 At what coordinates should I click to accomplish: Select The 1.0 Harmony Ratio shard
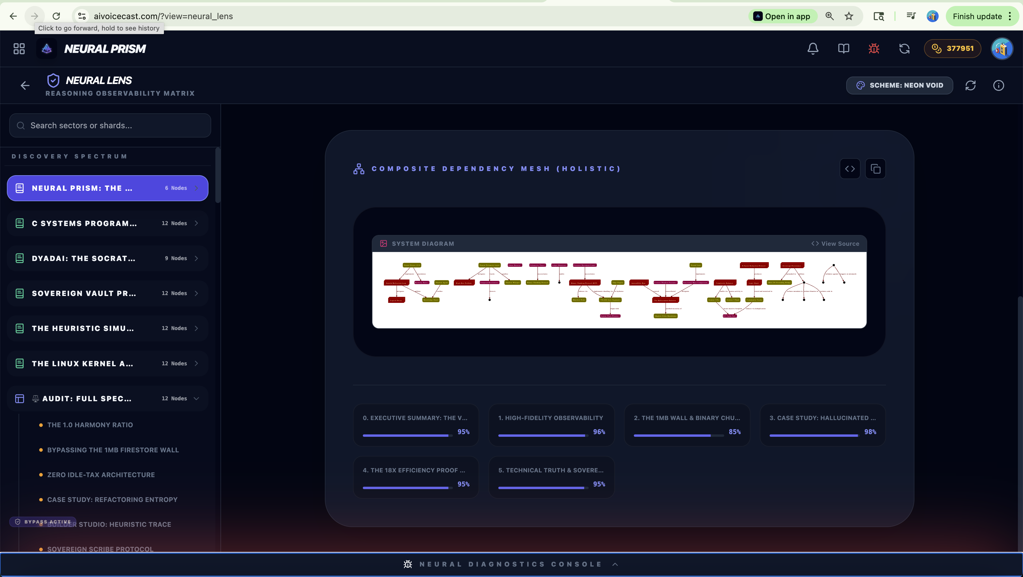click(x=90, y=425)
